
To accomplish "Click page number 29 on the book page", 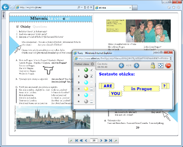I will coord(138,128).
